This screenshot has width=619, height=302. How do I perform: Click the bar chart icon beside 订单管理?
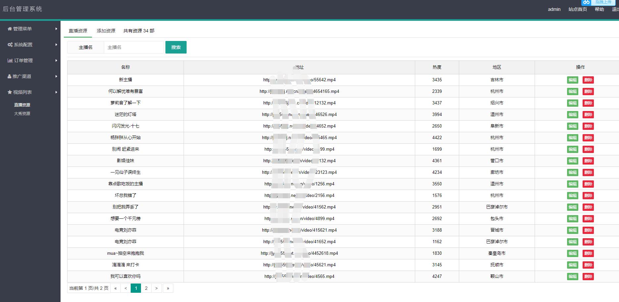click(10, 60)
